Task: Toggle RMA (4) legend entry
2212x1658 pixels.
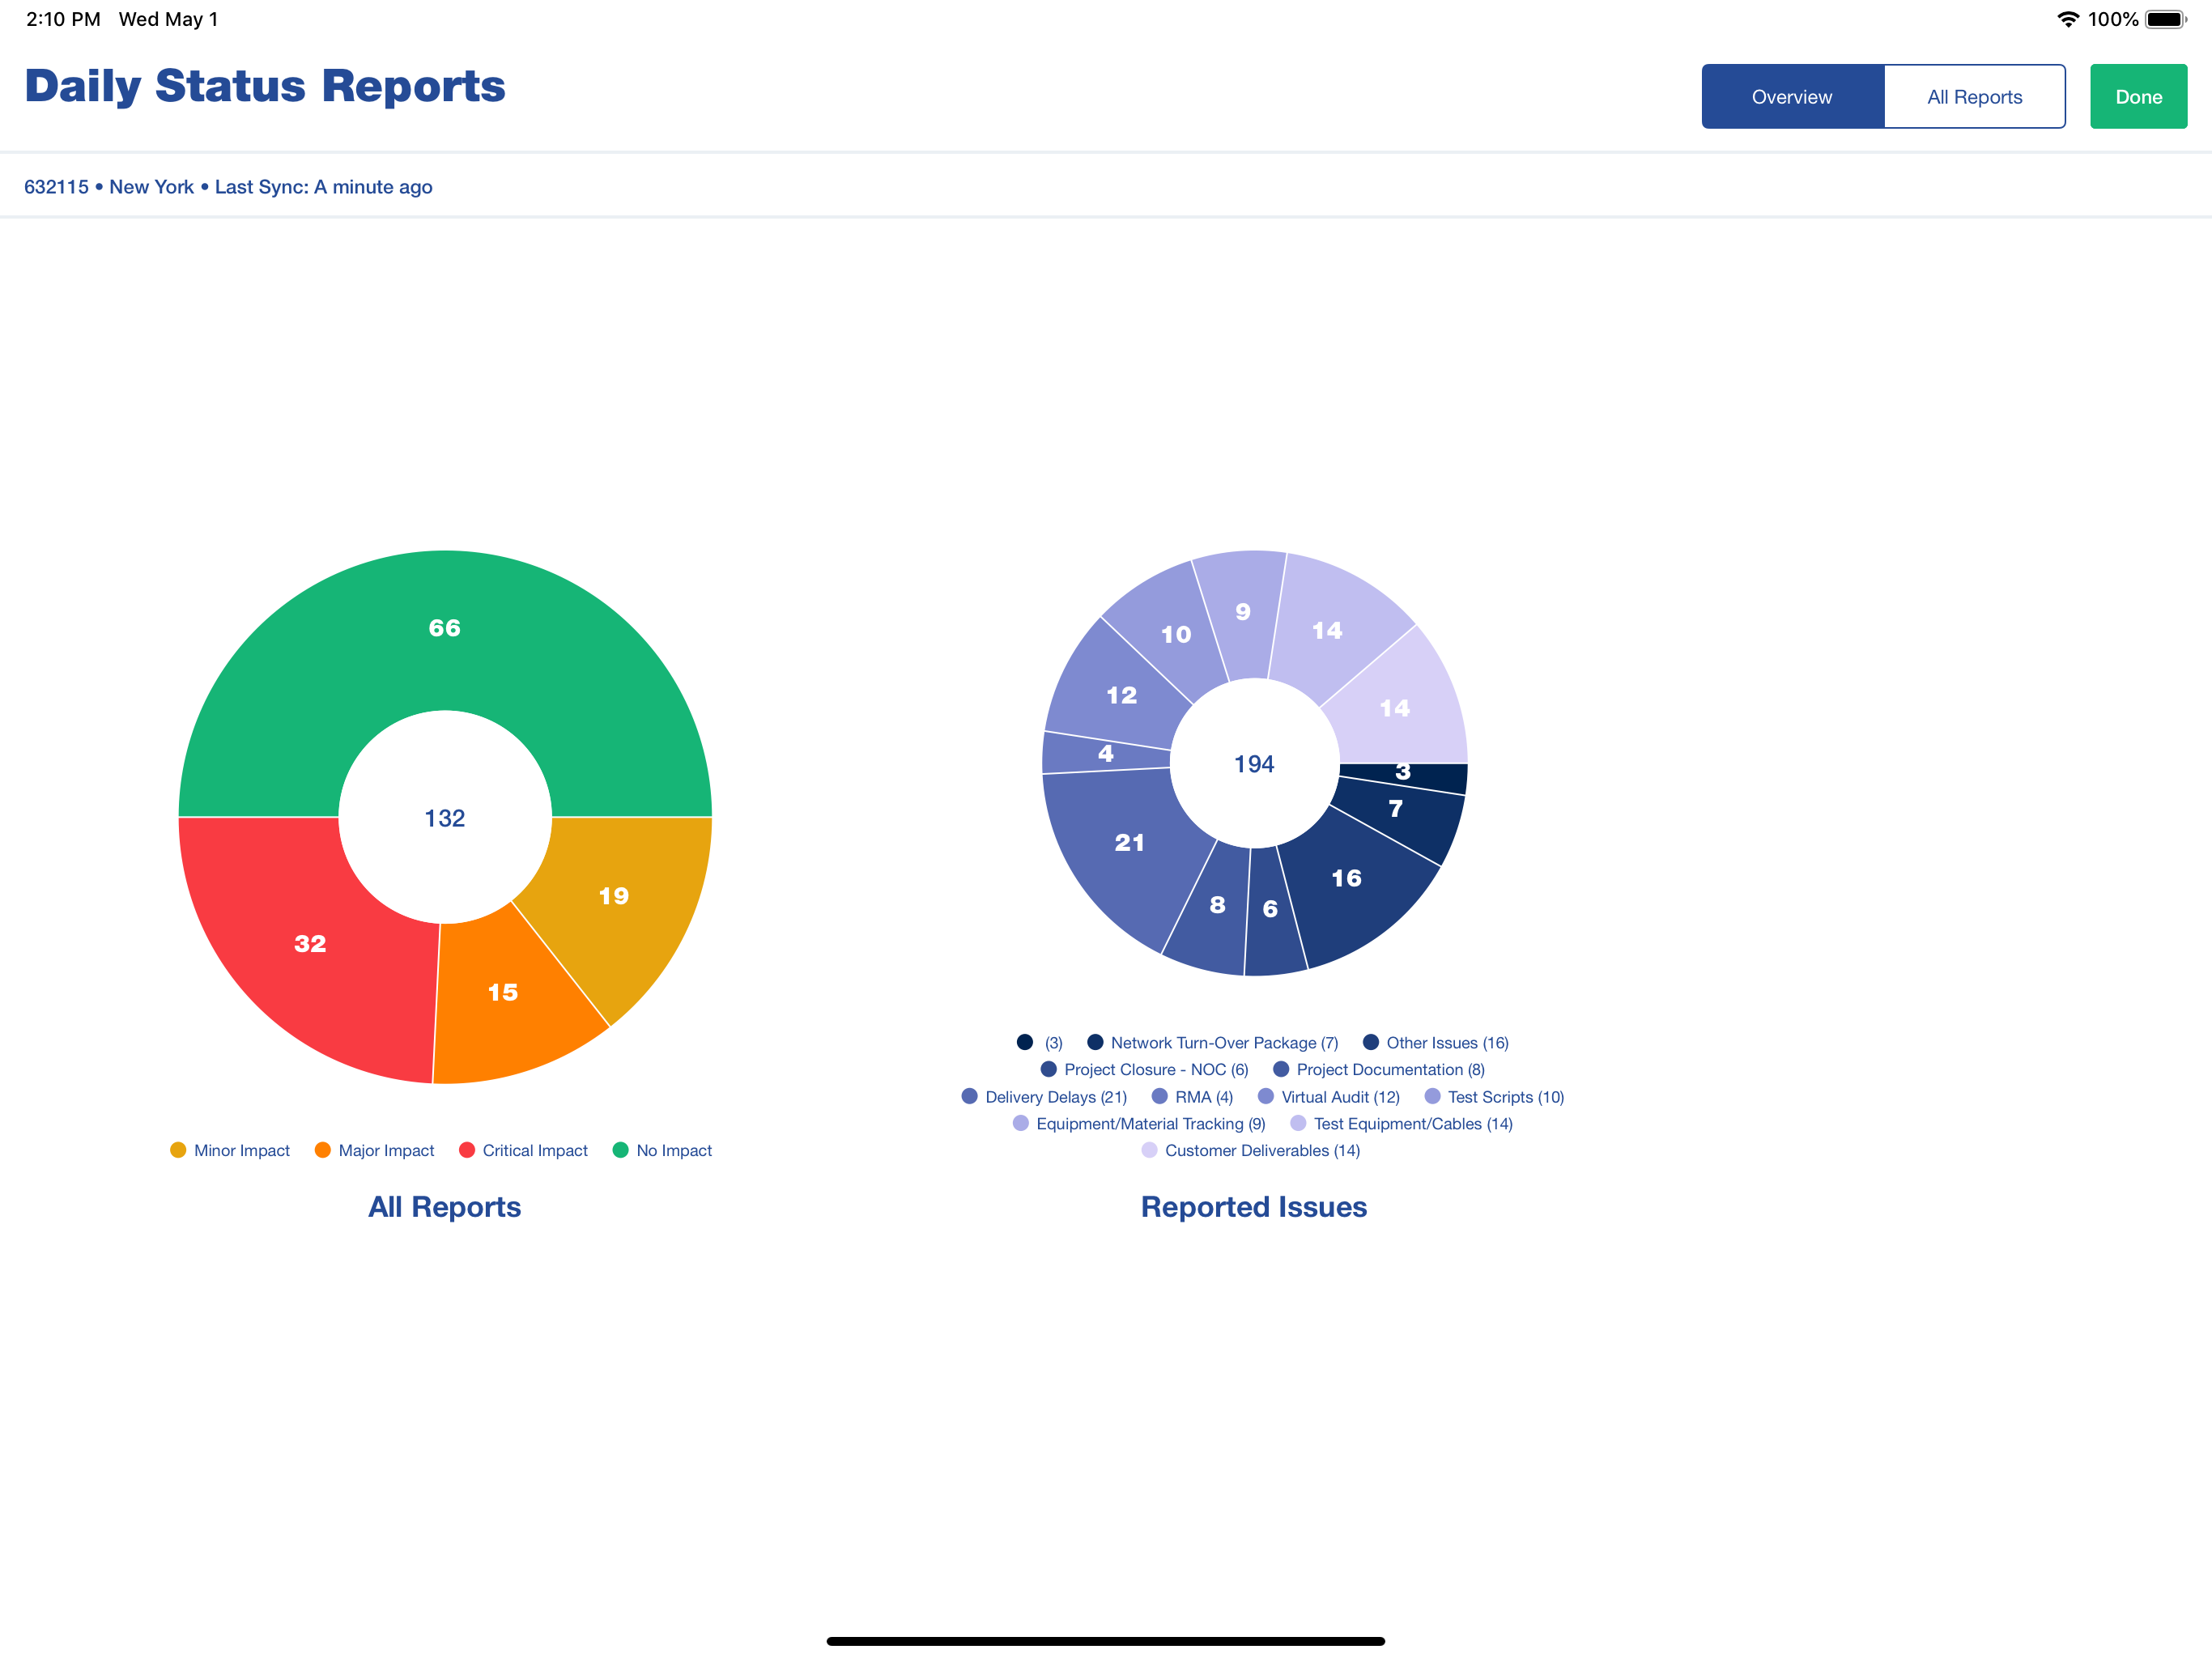Action: click(x=1192, y=1097)
